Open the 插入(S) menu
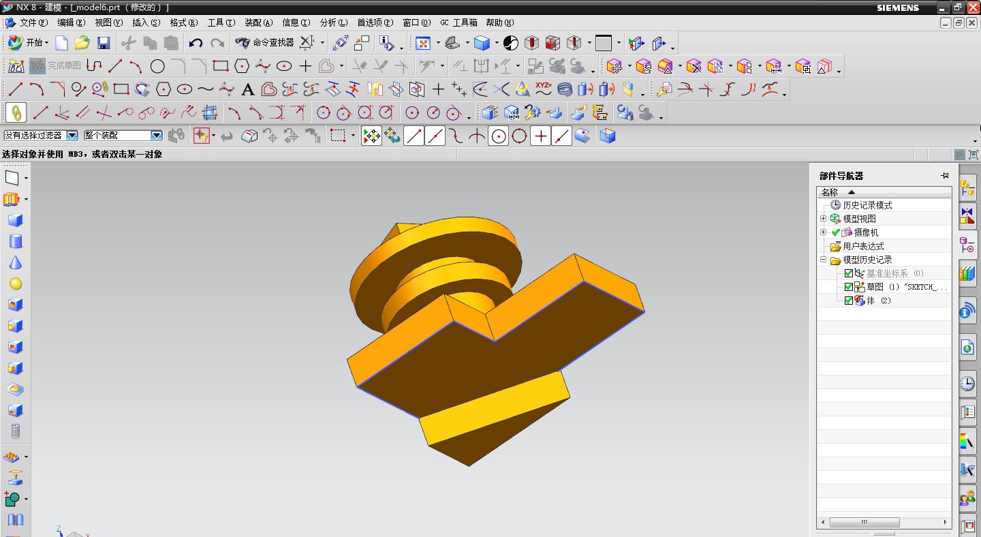981x537 pixels. tap(146, 22)
